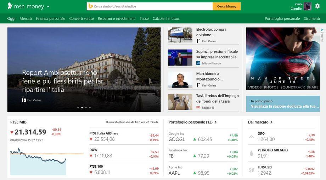Click FTSE MIB index title
Image resolution: width=326 pixels, height=180 pixels.
[18, 122]
